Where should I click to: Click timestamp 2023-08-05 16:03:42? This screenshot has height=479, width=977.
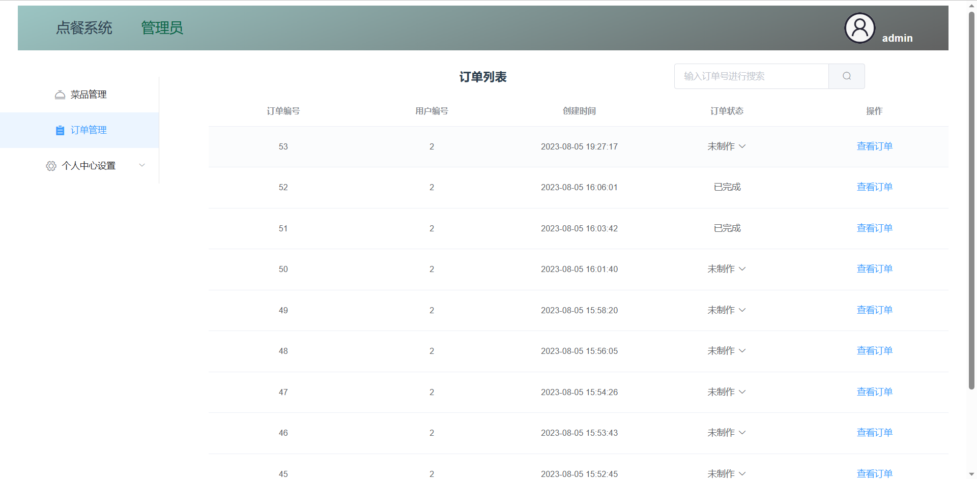[579, 228]
